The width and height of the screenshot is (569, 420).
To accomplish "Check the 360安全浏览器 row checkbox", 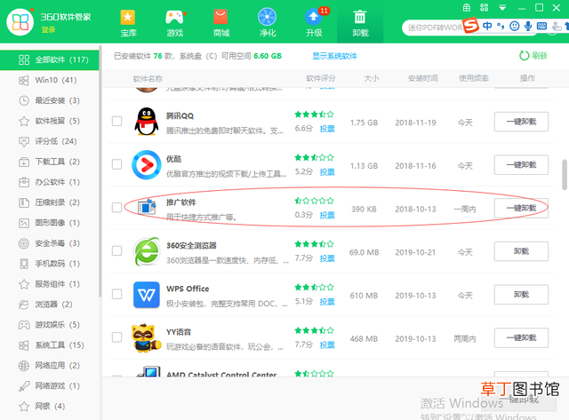I will (x=116, y=250).
